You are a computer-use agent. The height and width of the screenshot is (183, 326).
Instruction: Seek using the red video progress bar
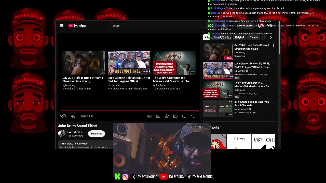(x=129, y=111)
